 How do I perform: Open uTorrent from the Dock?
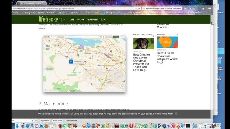pos(141,126)
